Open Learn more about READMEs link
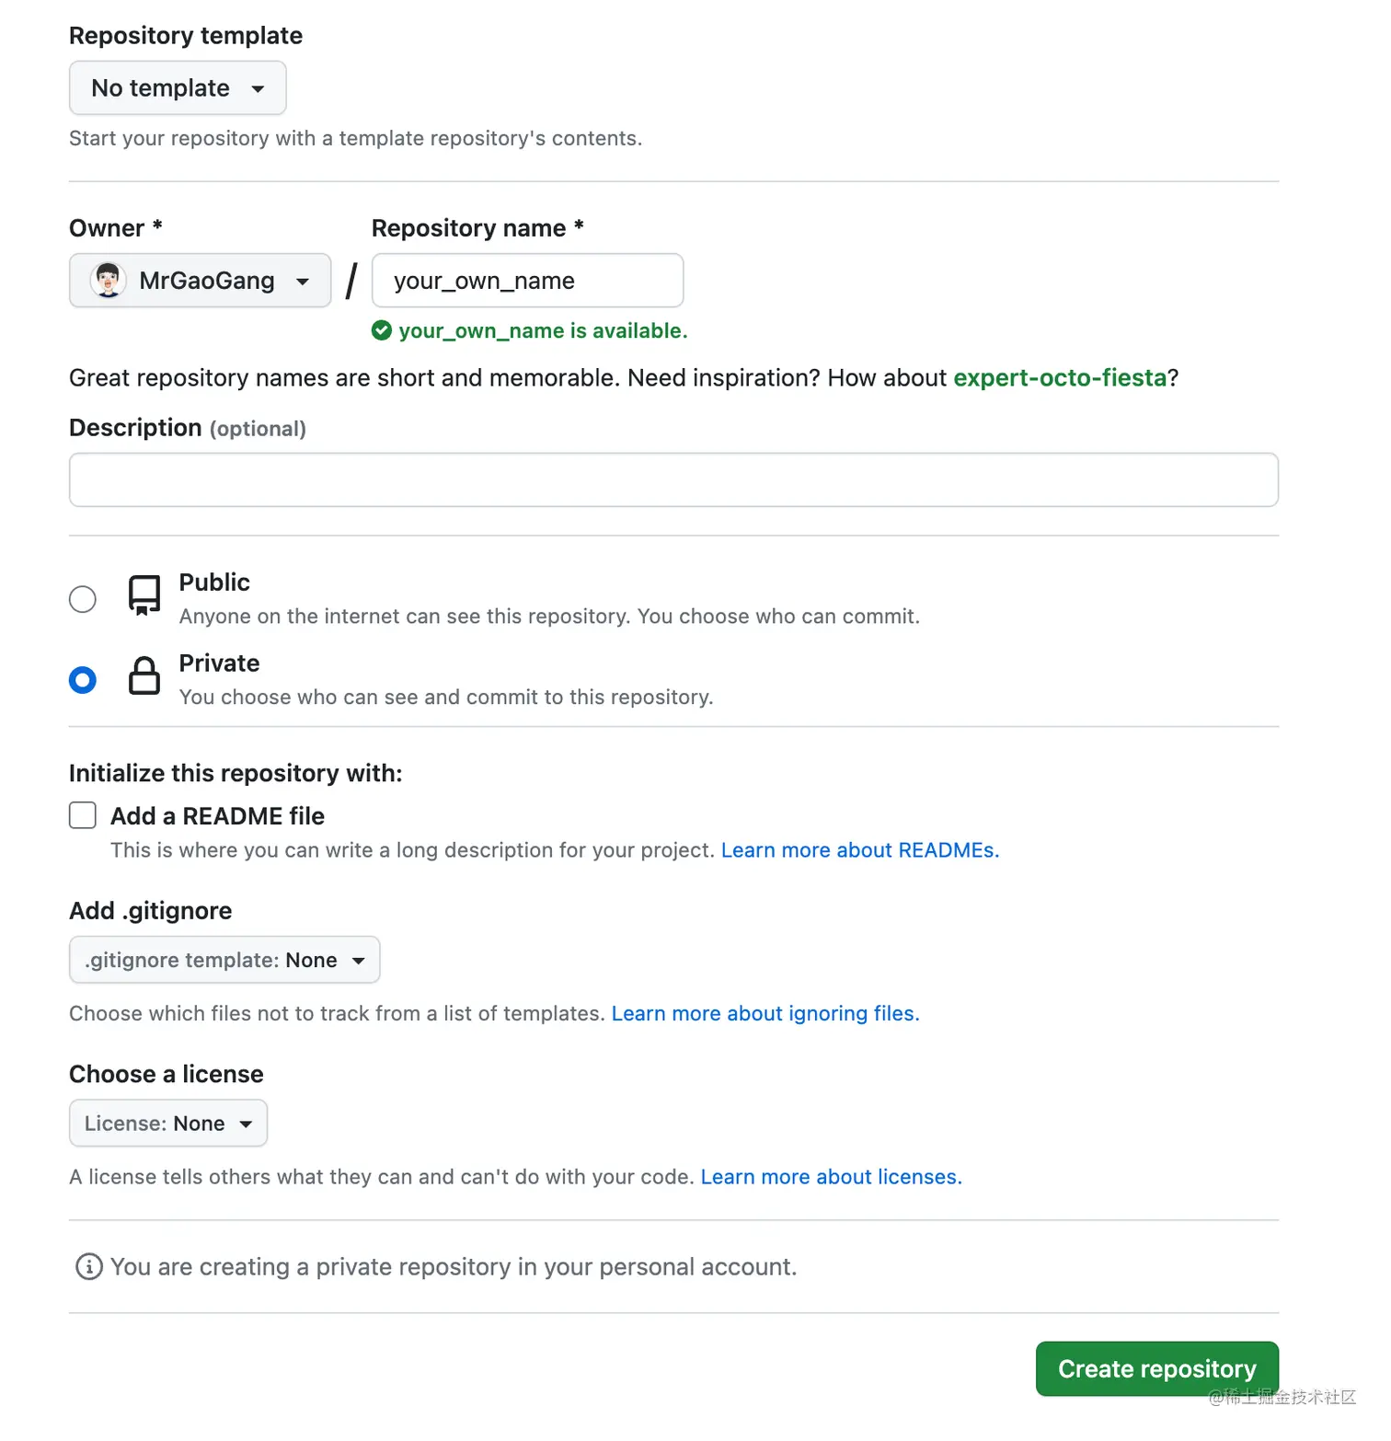This screenshot has height=1441, width=1391. (859, 850)
